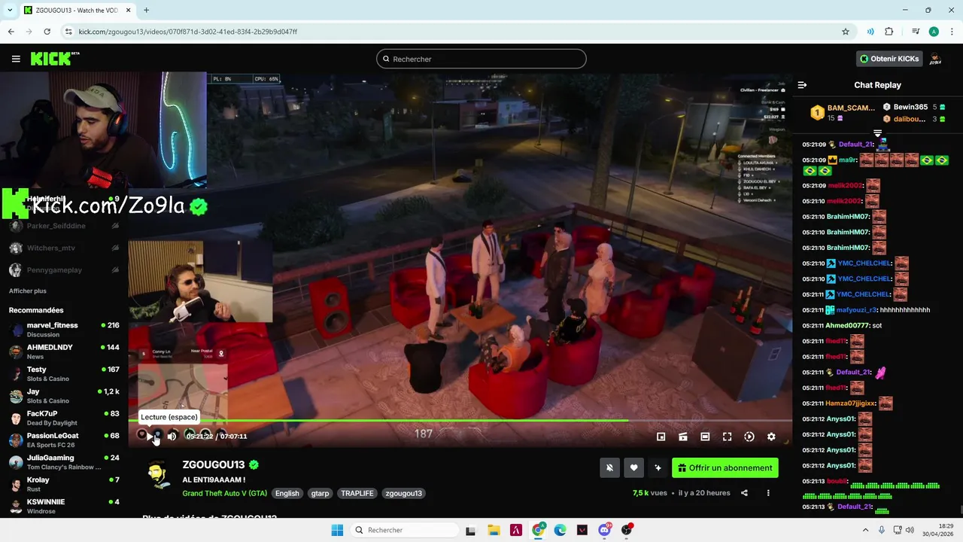The image size is (963, 542).
Task: Open Chrome tab search dropdown
Action: pyautogui.click(x=10, y=10)
